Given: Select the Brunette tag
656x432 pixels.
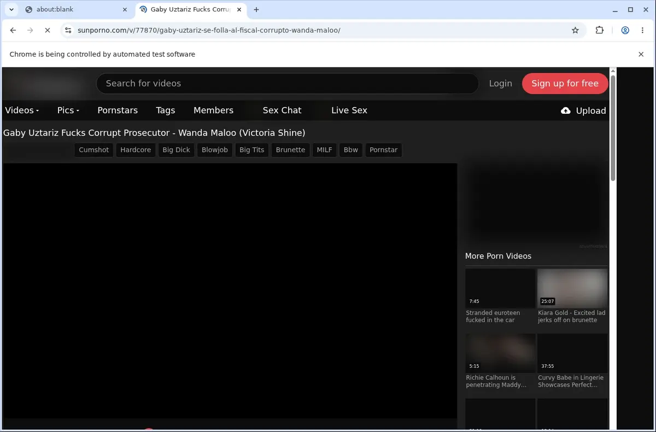Looking at the screenshot, I should (290, 150).
